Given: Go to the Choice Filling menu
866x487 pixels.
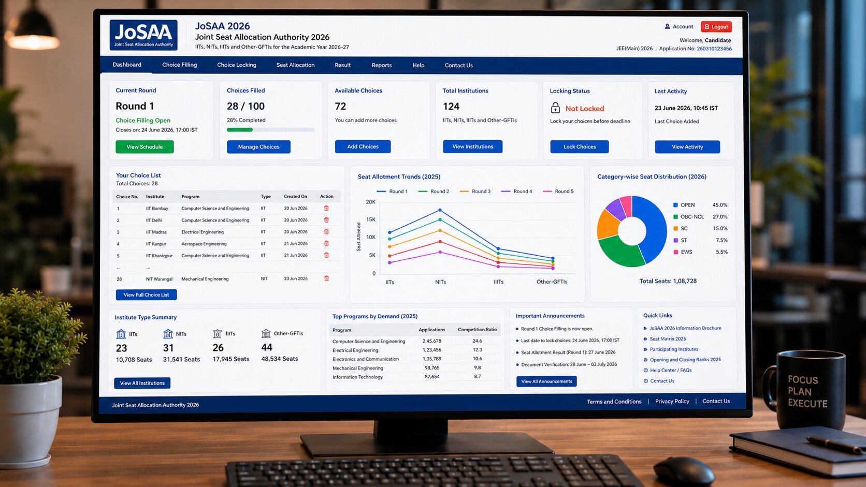Looking at the screenshot, I should pyautogui.click(x=180, y=65).
